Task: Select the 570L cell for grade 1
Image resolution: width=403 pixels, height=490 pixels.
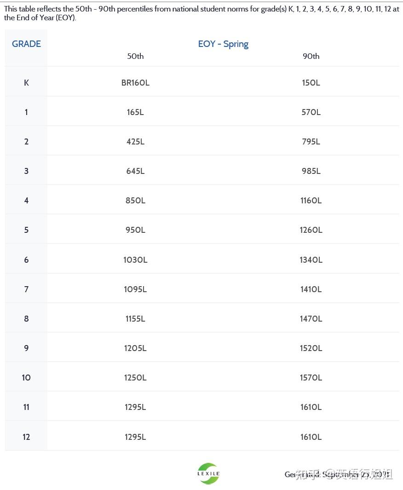Action: pyautogui.click(x=311, y=112)
